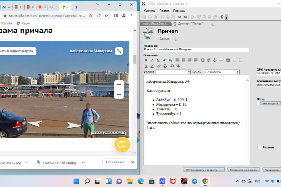The image size is (281, 187).
Task: Open the Помощь menu
Action: pyautogui.click(x=179, y=11)
